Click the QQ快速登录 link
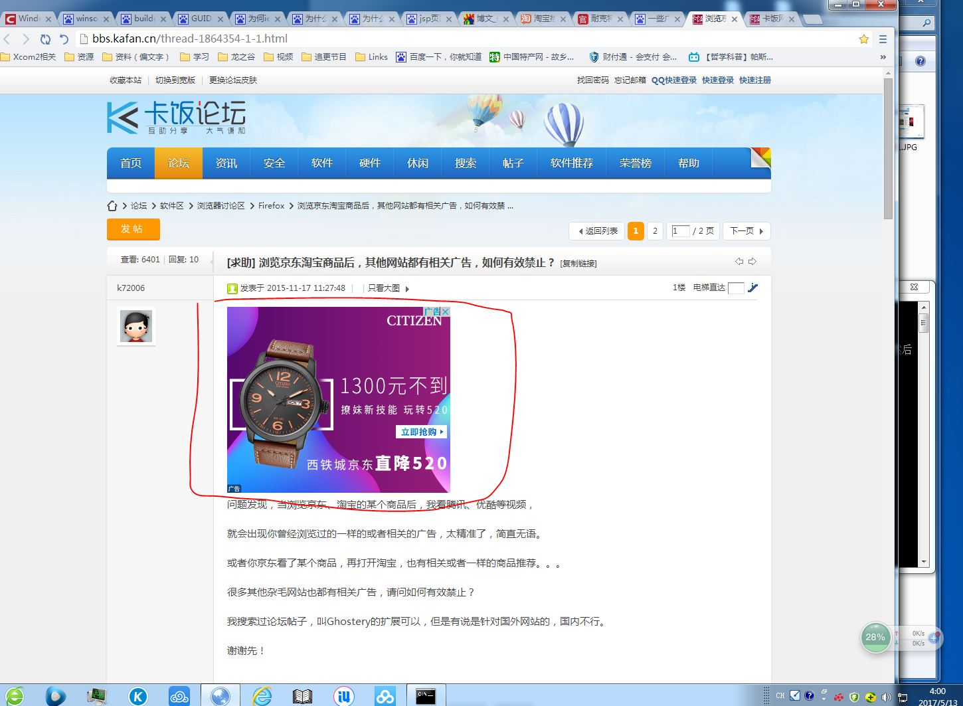Viewport: 963px width, 706px height. pyautogui.click(x=674, y=80)
